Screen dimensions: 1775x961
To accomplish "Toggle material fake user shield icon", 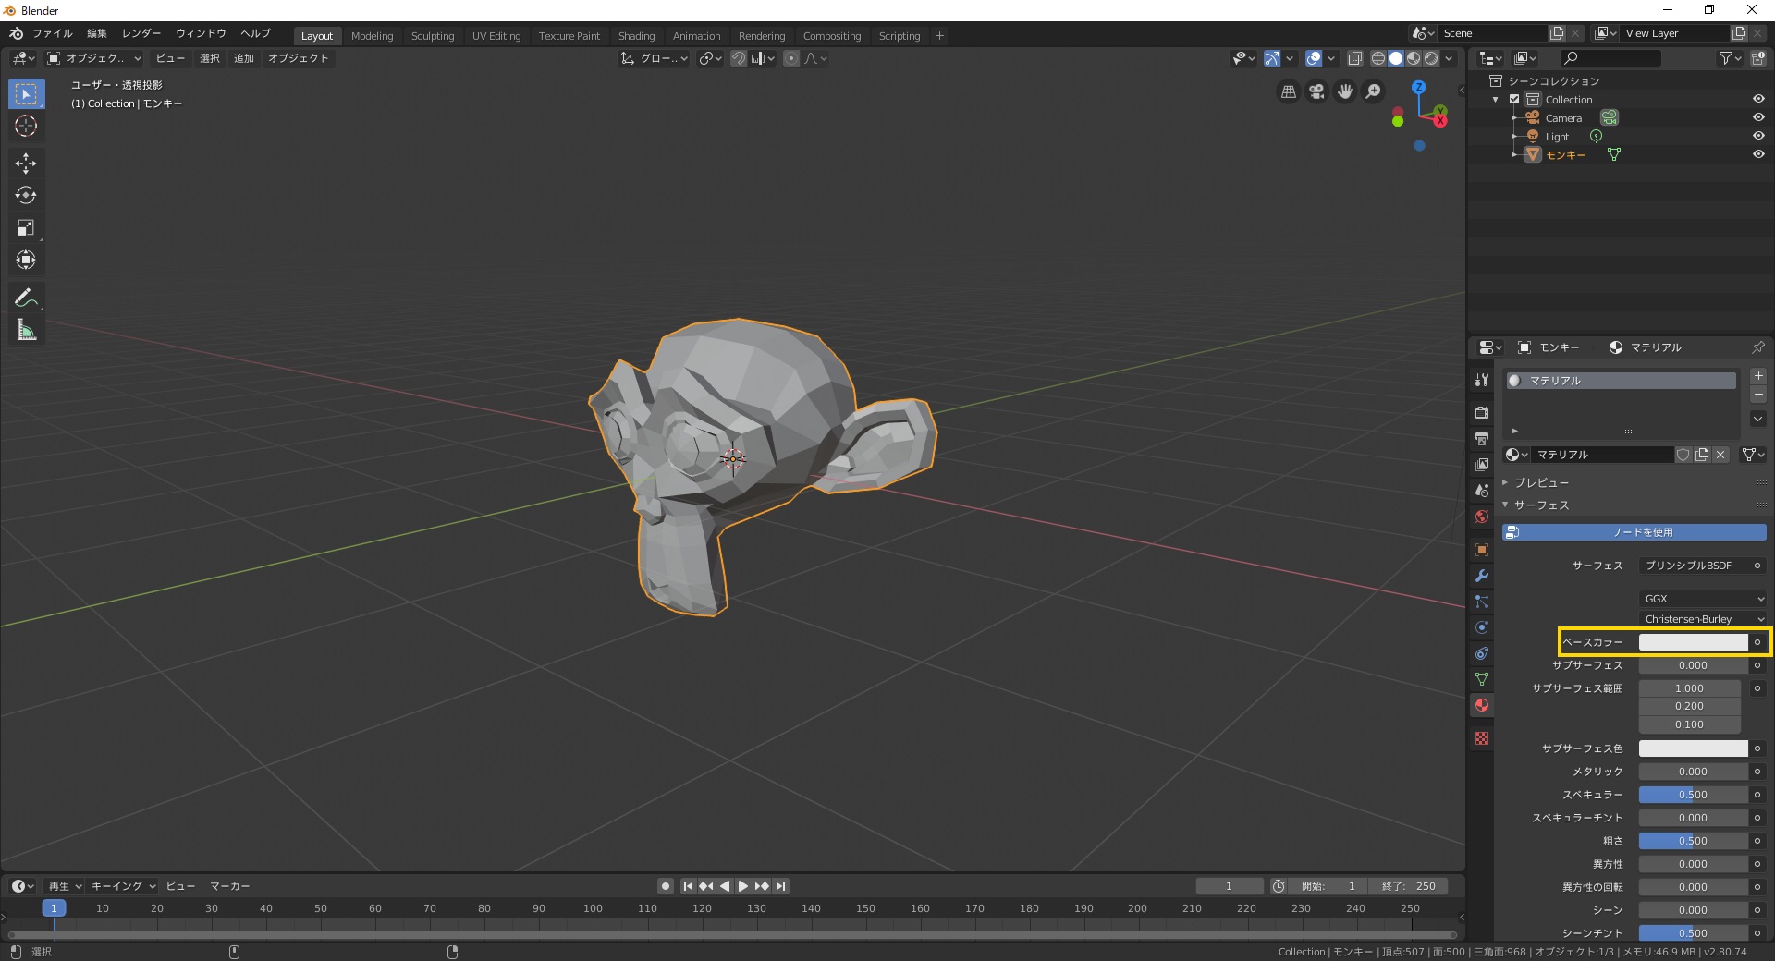I will 1683,455.
